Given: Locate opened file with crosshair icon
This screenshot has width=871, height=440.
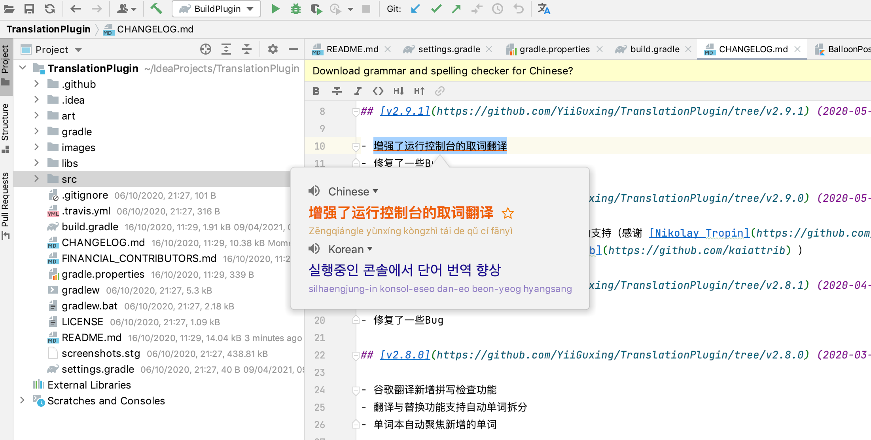Looking at the screenshot, I should [x=206, y=49].
